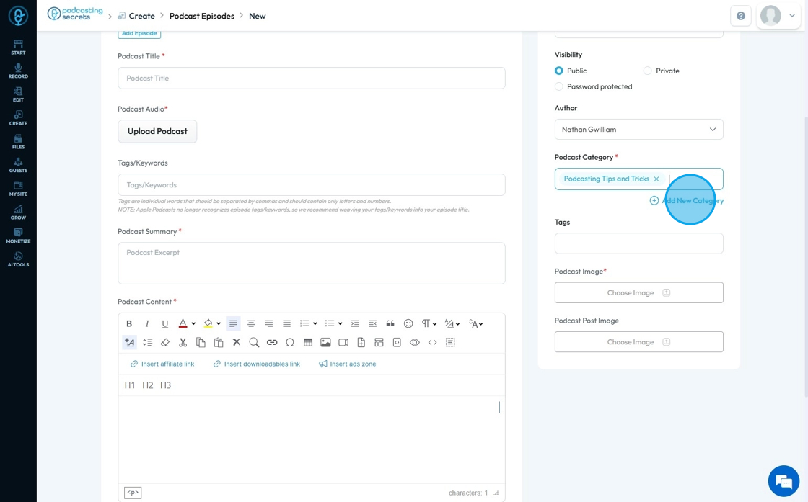Click the Podcast Title input field
The width and height of the screenshot is (808, 502).
311,79
